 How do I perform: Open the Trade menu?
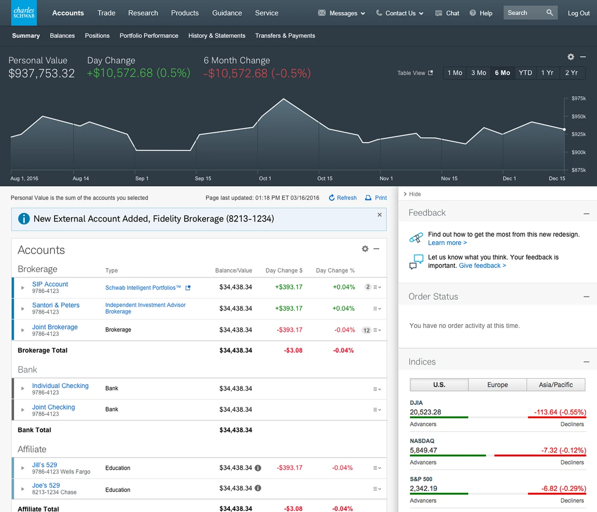[x=107, y=13]
